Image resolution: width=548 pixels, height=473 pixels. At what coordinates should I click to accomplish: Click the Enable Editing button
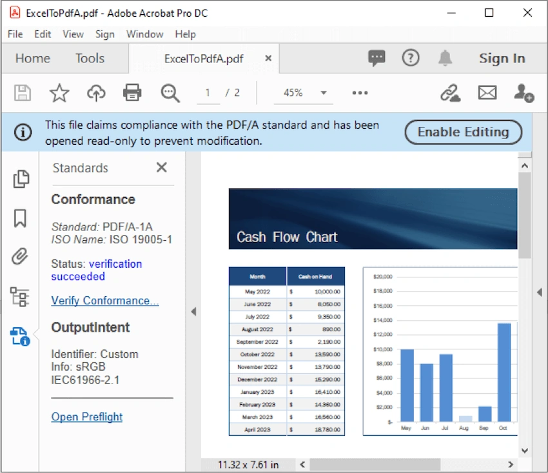464,132
